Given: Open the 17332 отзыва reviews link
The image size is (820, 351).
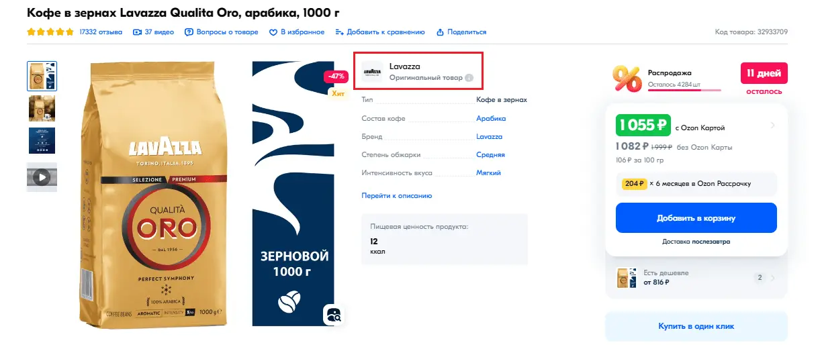Looking at the screenshot, I should (x=100, y=32).
